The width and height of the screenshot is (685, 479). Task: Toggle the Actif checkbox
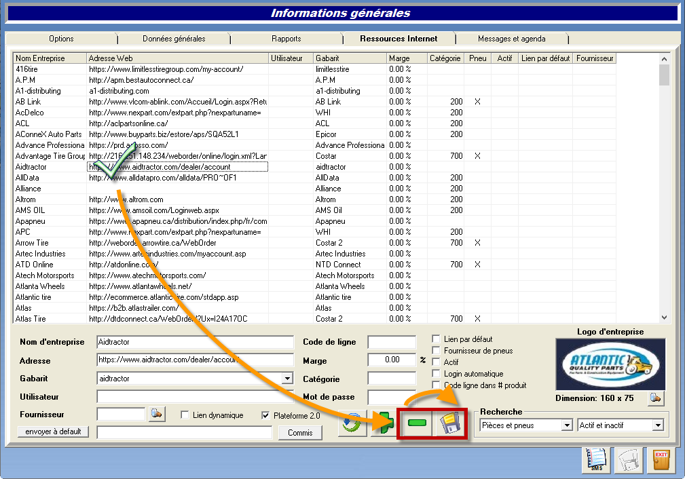click(x=436, y=362)
